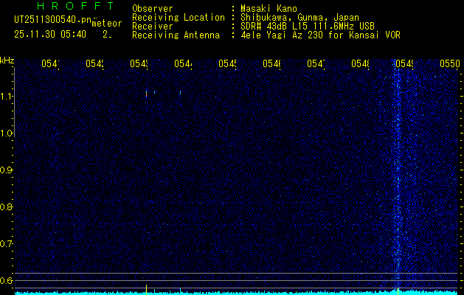Click the 1.0 kHz axis label
The height and width of the screenshot is (295, 464).
(6, 133)
